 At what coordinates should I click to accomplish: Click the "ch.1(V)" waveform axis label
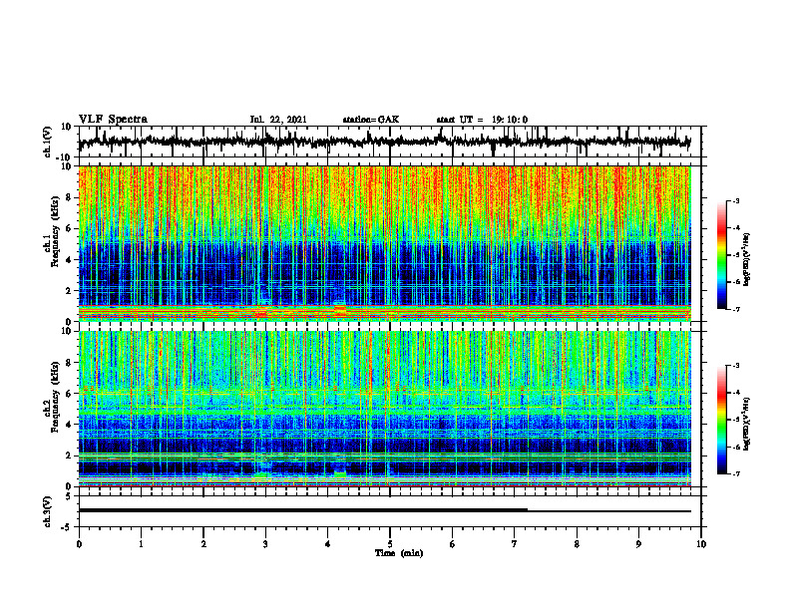(48, 142)
